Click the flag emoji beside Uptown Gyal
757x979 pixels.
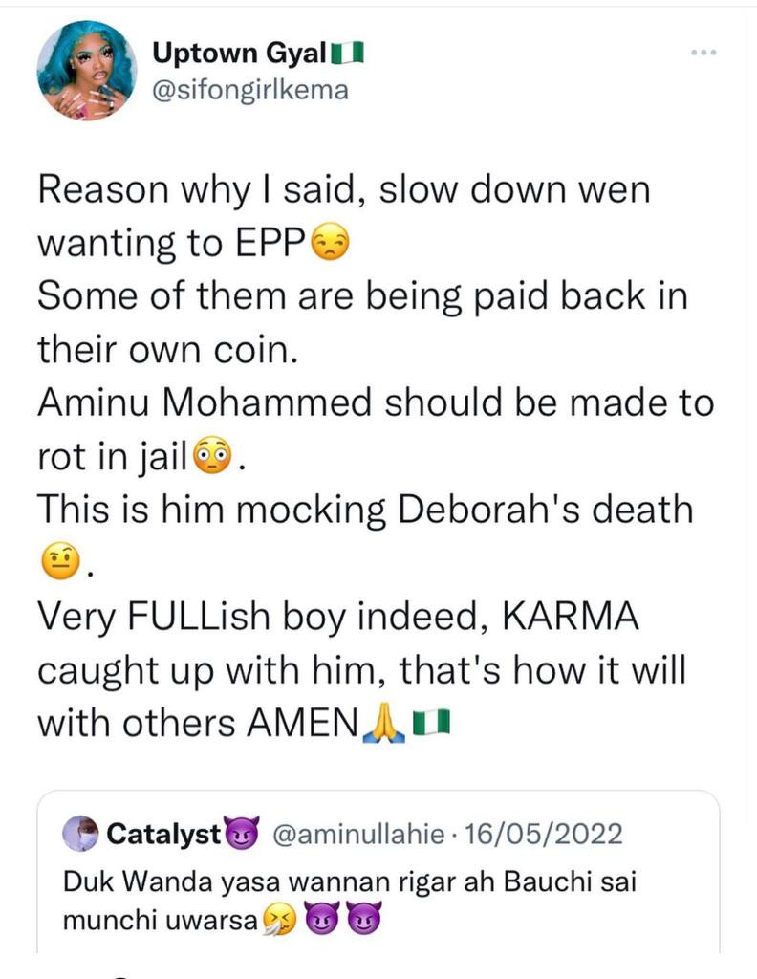click(348, 54)
